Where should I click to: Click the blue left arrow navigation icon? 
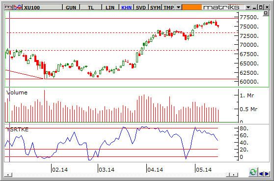coord(261,174)
